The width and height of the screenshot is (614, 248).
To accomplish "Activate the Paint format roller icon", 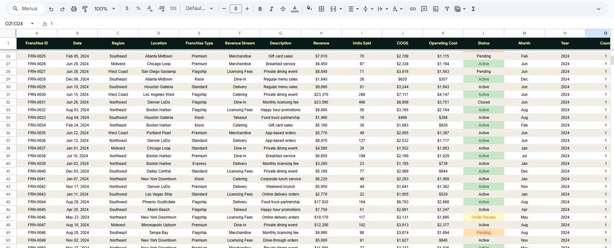I will click(85, 9).
